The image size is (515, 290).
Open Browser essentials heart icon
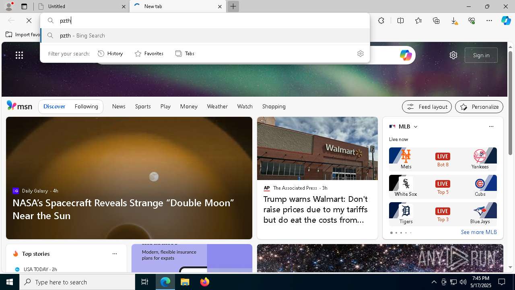point(472,21)
